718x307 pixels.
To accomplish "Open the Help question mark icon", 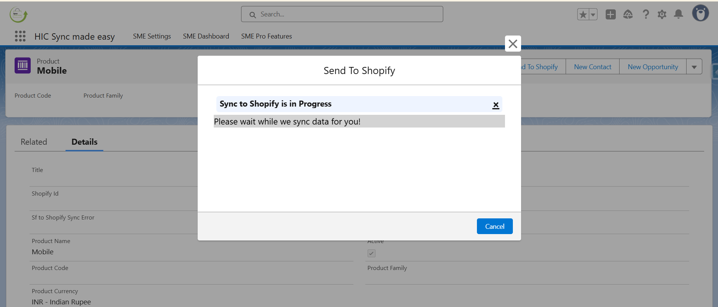I will (x=645, y=15).
